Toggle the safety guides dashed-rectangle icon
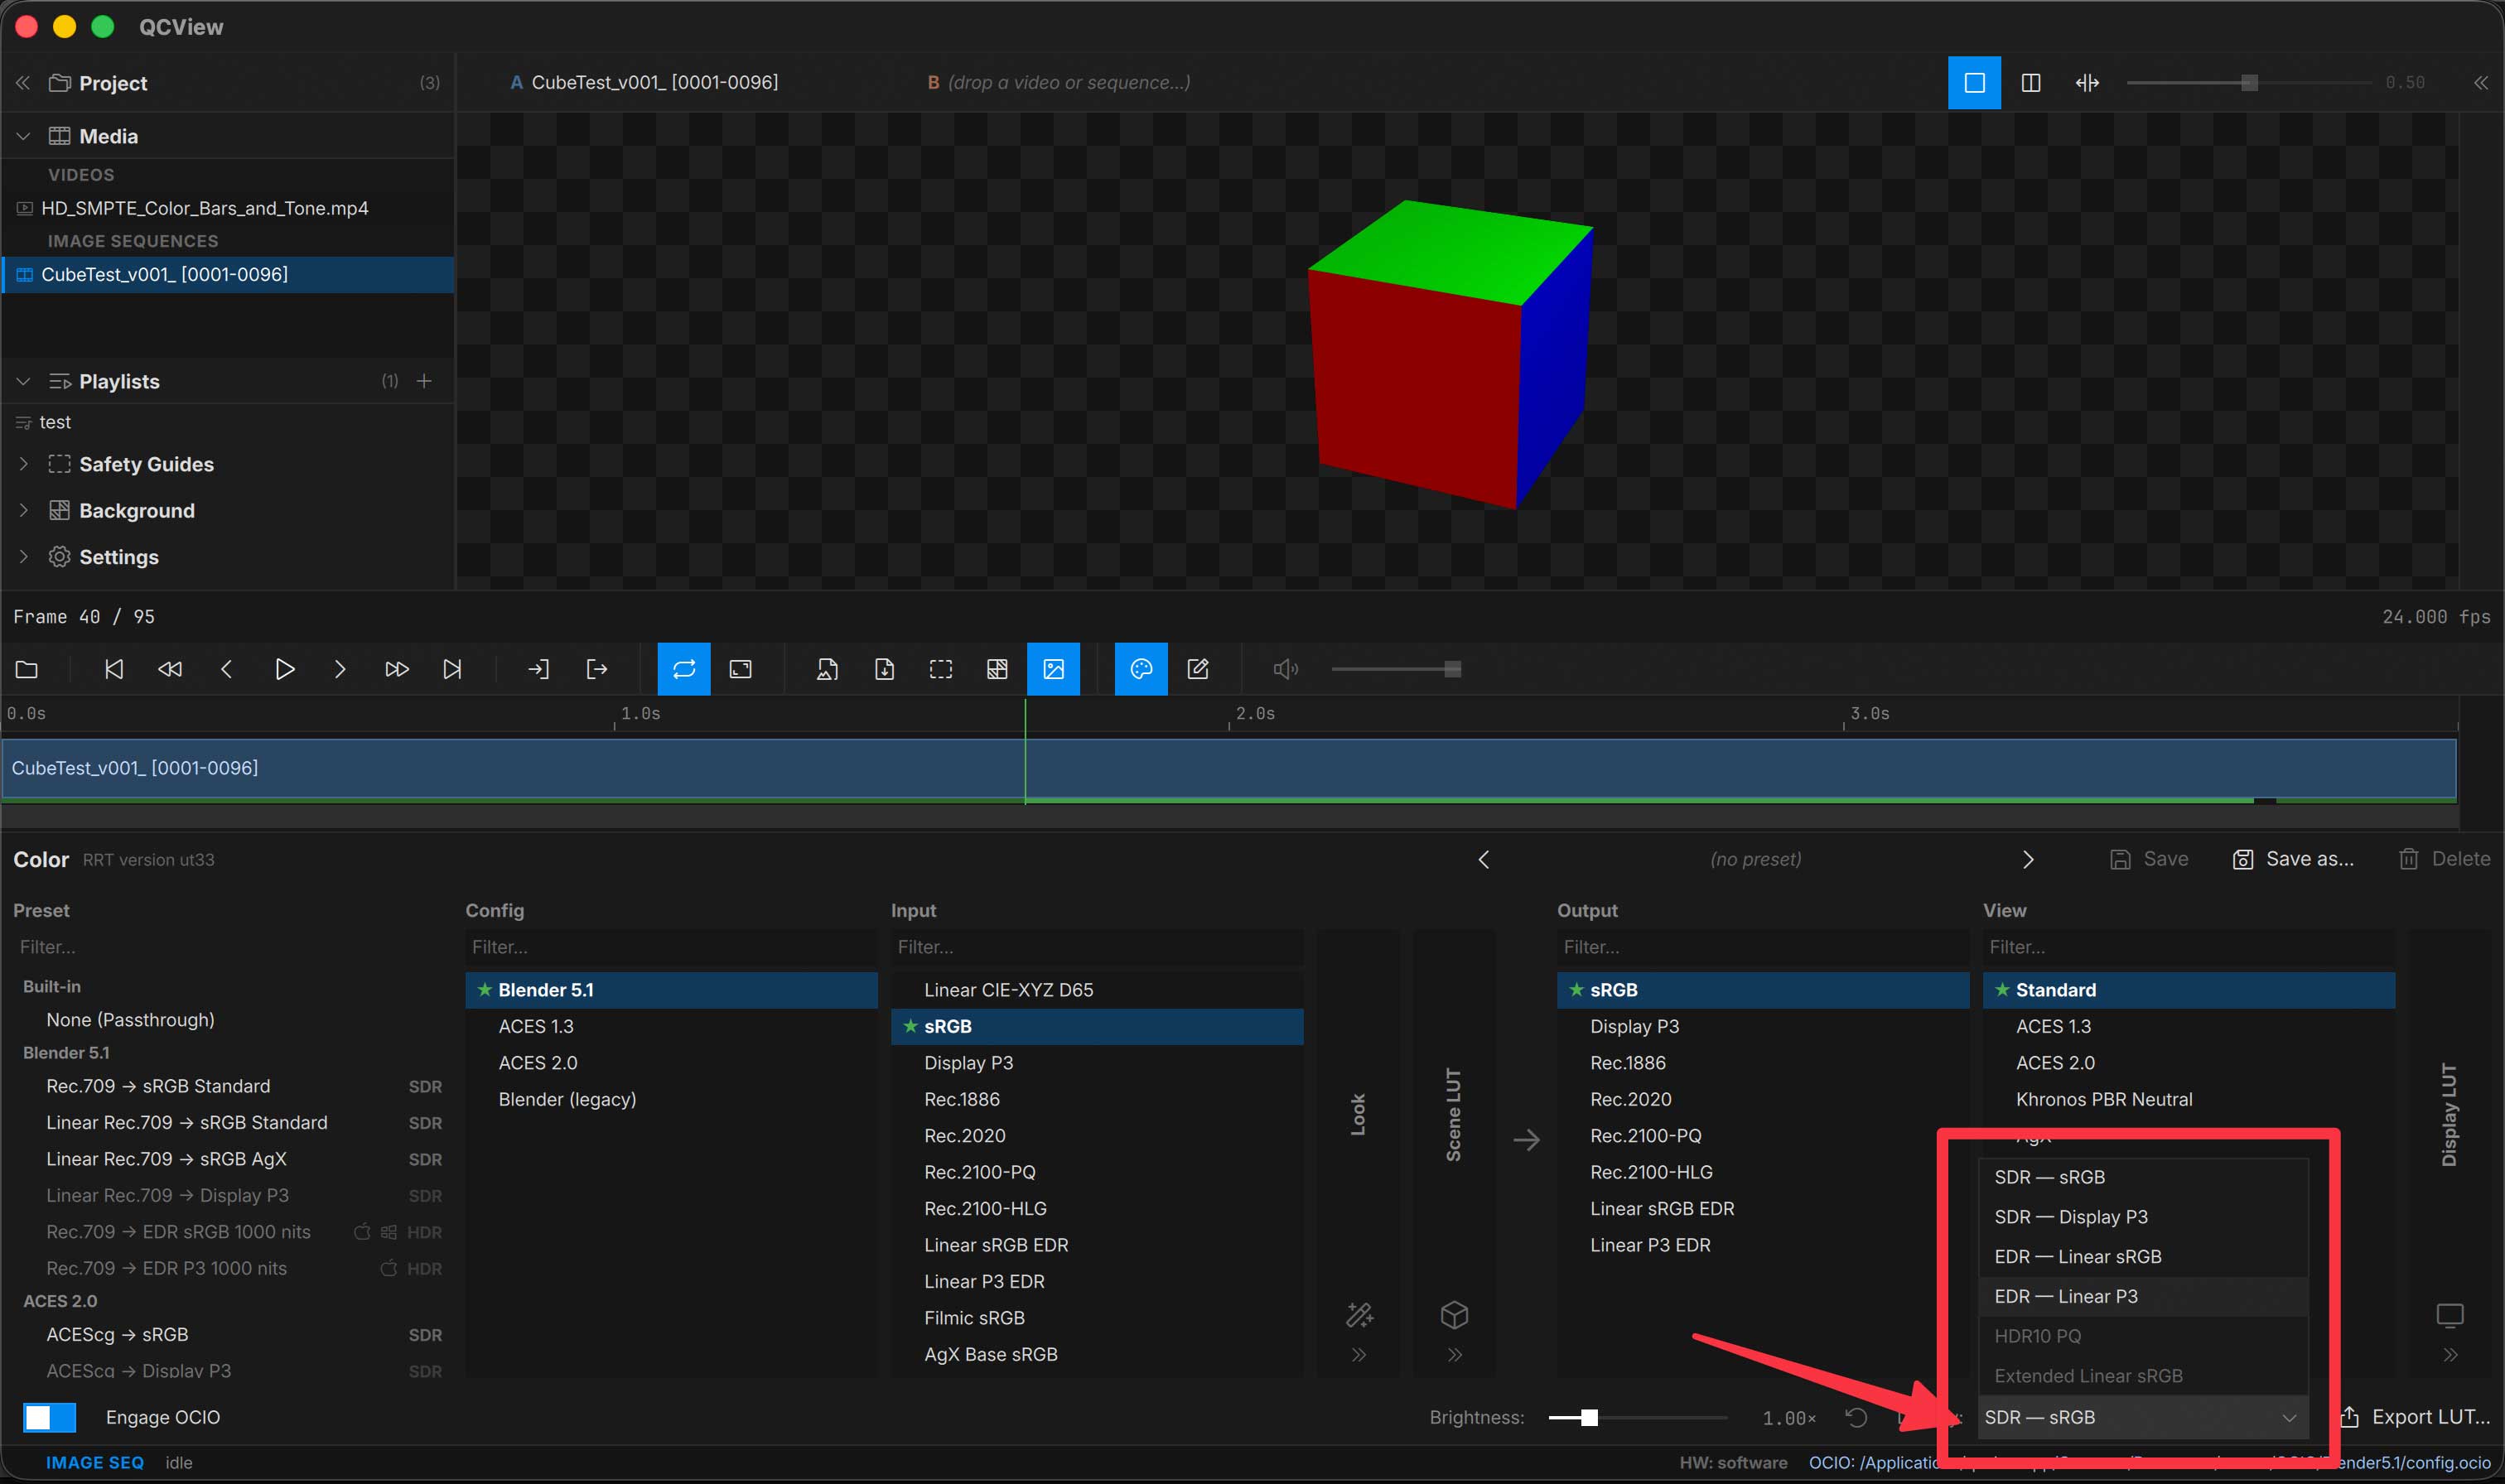The width and height of the screenshot is (2505, 1484). (x=941, y=669)
